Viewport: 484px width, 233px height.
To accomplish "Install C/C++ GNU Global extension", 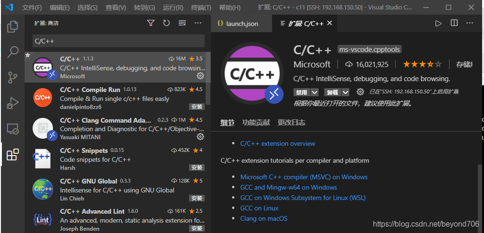I will (197, 198).
